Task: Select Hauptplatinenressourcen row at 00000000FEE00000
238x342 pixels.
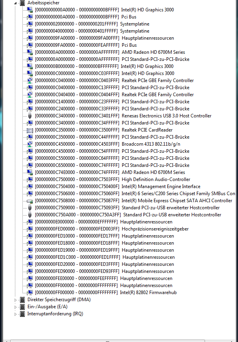Action: coord(104,278)
